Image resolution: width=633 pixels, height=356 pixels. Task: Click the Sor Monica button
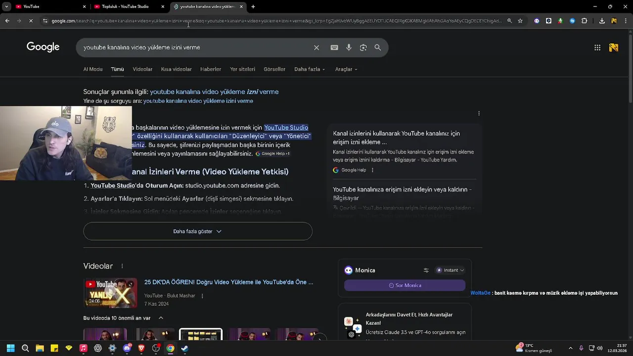[405, 285]
